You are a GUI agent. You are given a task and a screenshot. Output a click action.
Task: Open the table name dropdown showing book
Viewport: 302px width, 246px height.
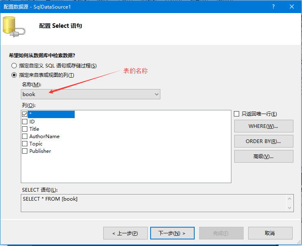91,94
